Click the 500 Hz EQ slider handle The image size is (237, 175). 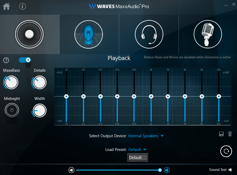[x=134, y=96]
